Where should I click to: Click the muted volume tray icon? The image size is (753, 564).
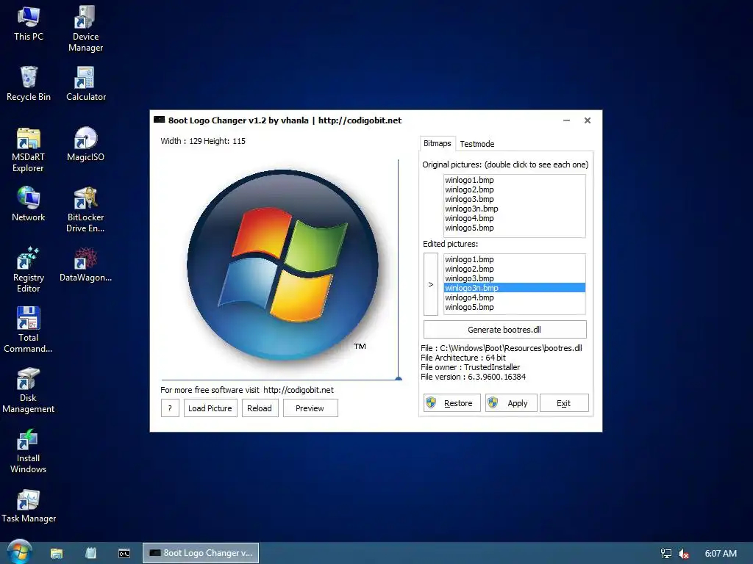pyautogui.click(x=683, y=554)
